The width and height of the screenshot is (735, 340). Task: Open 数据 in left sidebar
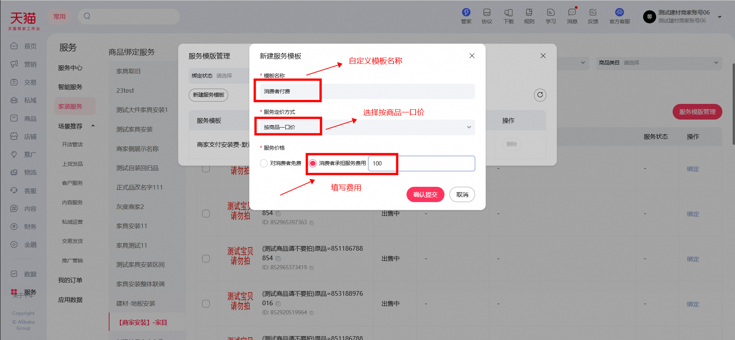click(23, 274)
